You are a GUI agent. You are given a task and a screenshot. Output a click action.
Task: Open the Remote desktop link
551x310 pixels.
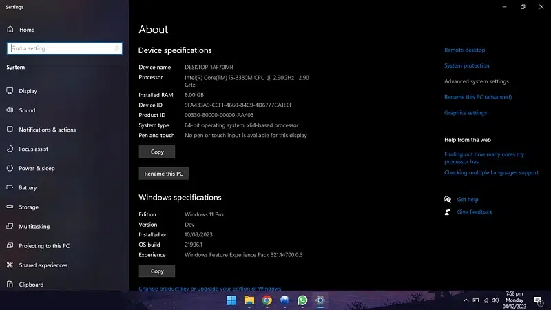tap(464, 50)
